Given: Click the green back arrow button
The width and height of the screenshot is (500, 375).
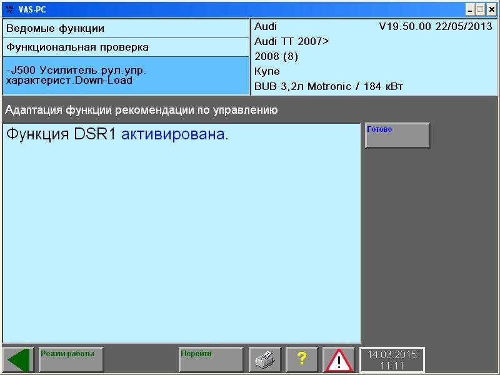Looking at the screenshot, I should 18,360.
